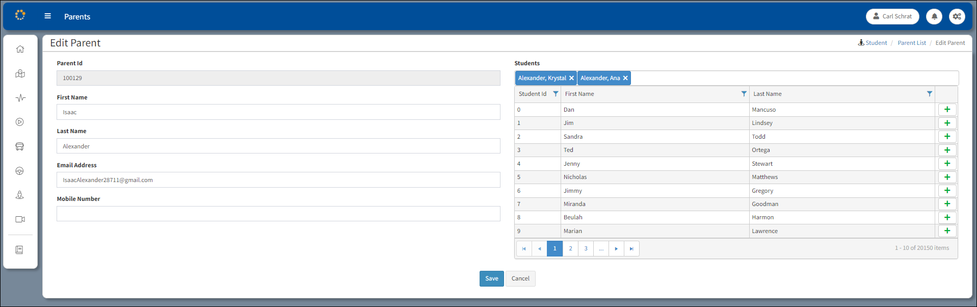The width and height of the screenshot is (977, 307).
Task: Click the First Name input field
Action: click(x=278, y=112)
